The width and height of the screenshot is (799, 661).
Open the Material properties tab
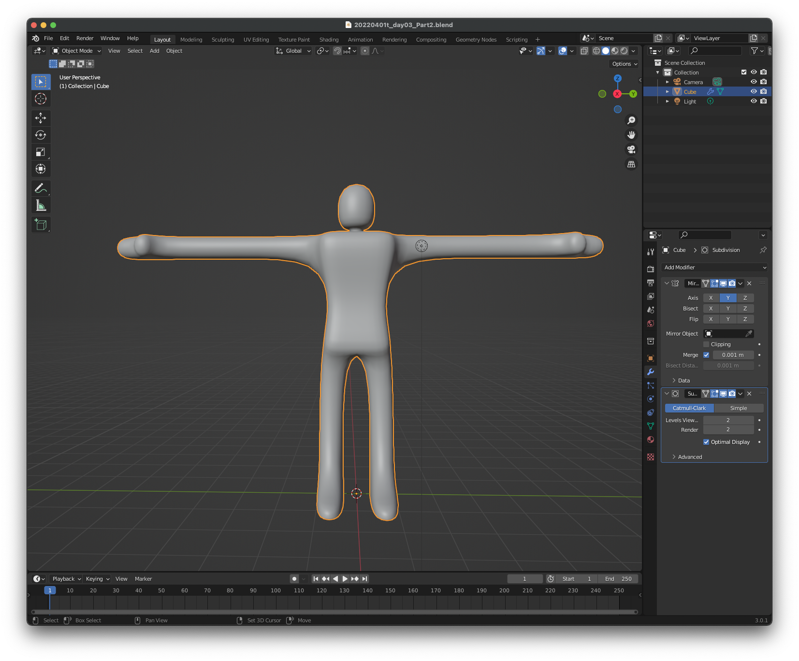point(651,440)
